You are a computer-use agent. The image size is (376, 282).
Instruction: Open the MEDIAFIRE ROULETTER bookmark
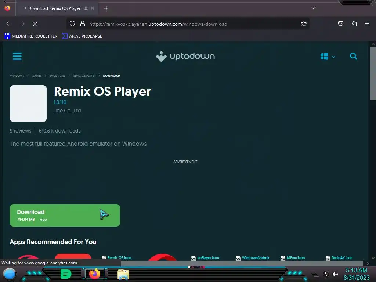31,36
